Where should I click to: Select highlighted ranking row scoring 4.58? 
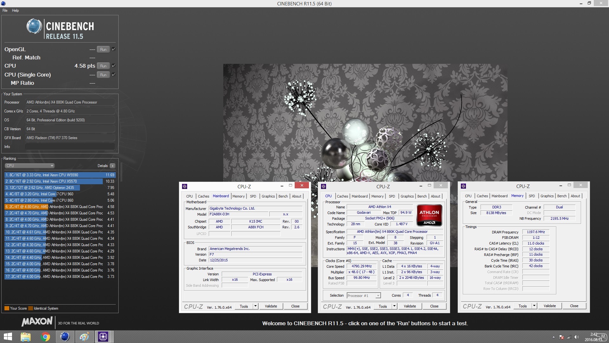60,207
